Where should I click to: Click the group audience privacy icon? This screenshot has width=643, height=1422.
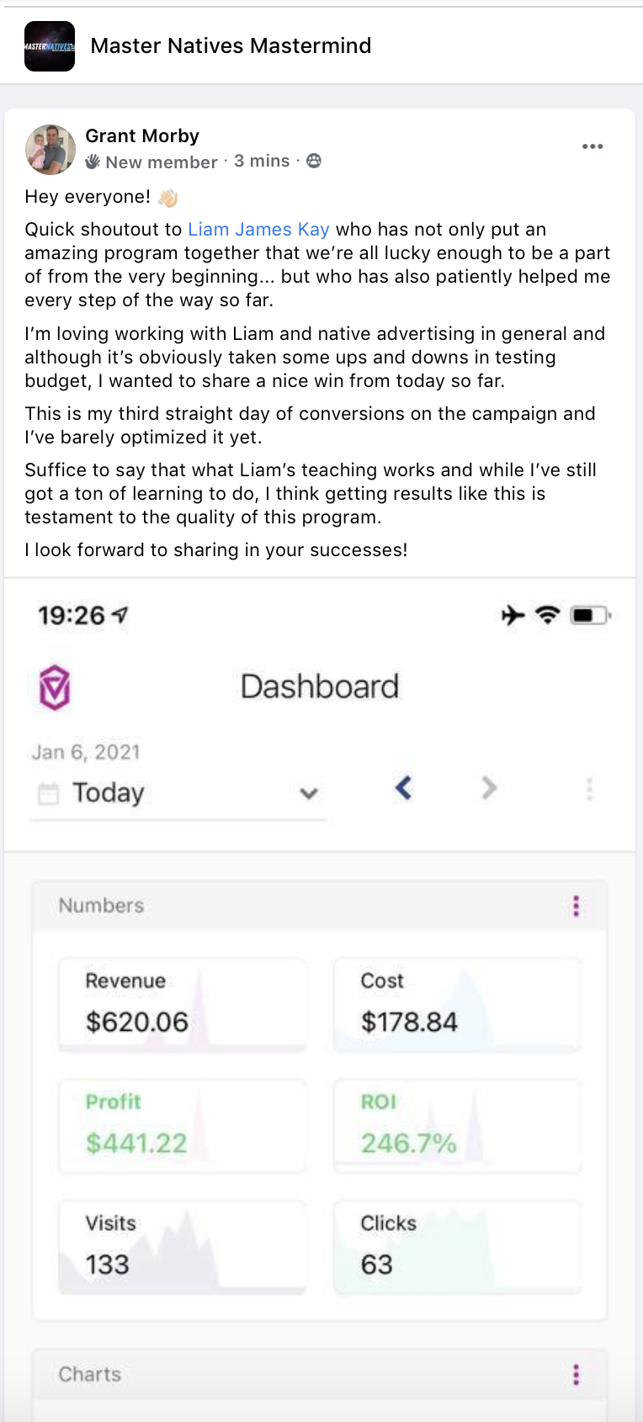tap(314, 161)
